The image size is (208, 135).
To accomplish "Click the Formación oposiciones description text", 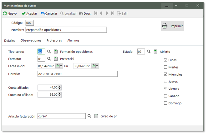I will coord(76,52).
